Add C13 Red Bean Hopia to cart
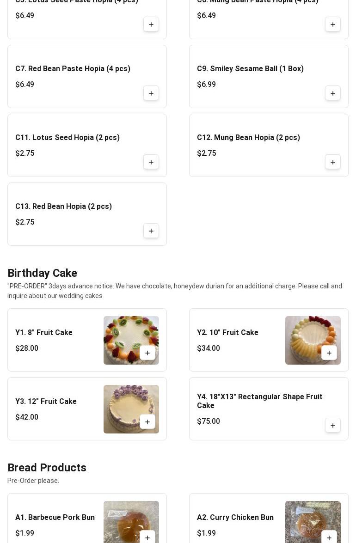356x543 pixels. (151, 231)
